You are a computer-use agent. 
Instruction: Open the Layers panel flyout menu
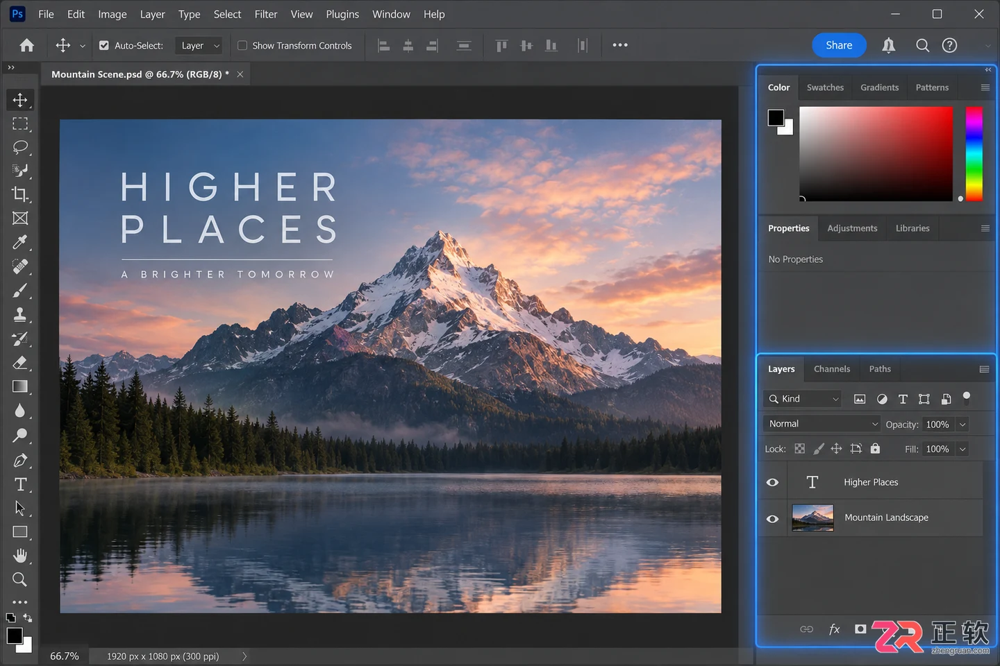click(x=984, y=369)
